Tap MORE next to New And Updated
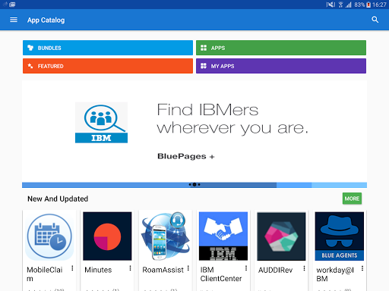389x291 pixels. [x=352, y=199]
